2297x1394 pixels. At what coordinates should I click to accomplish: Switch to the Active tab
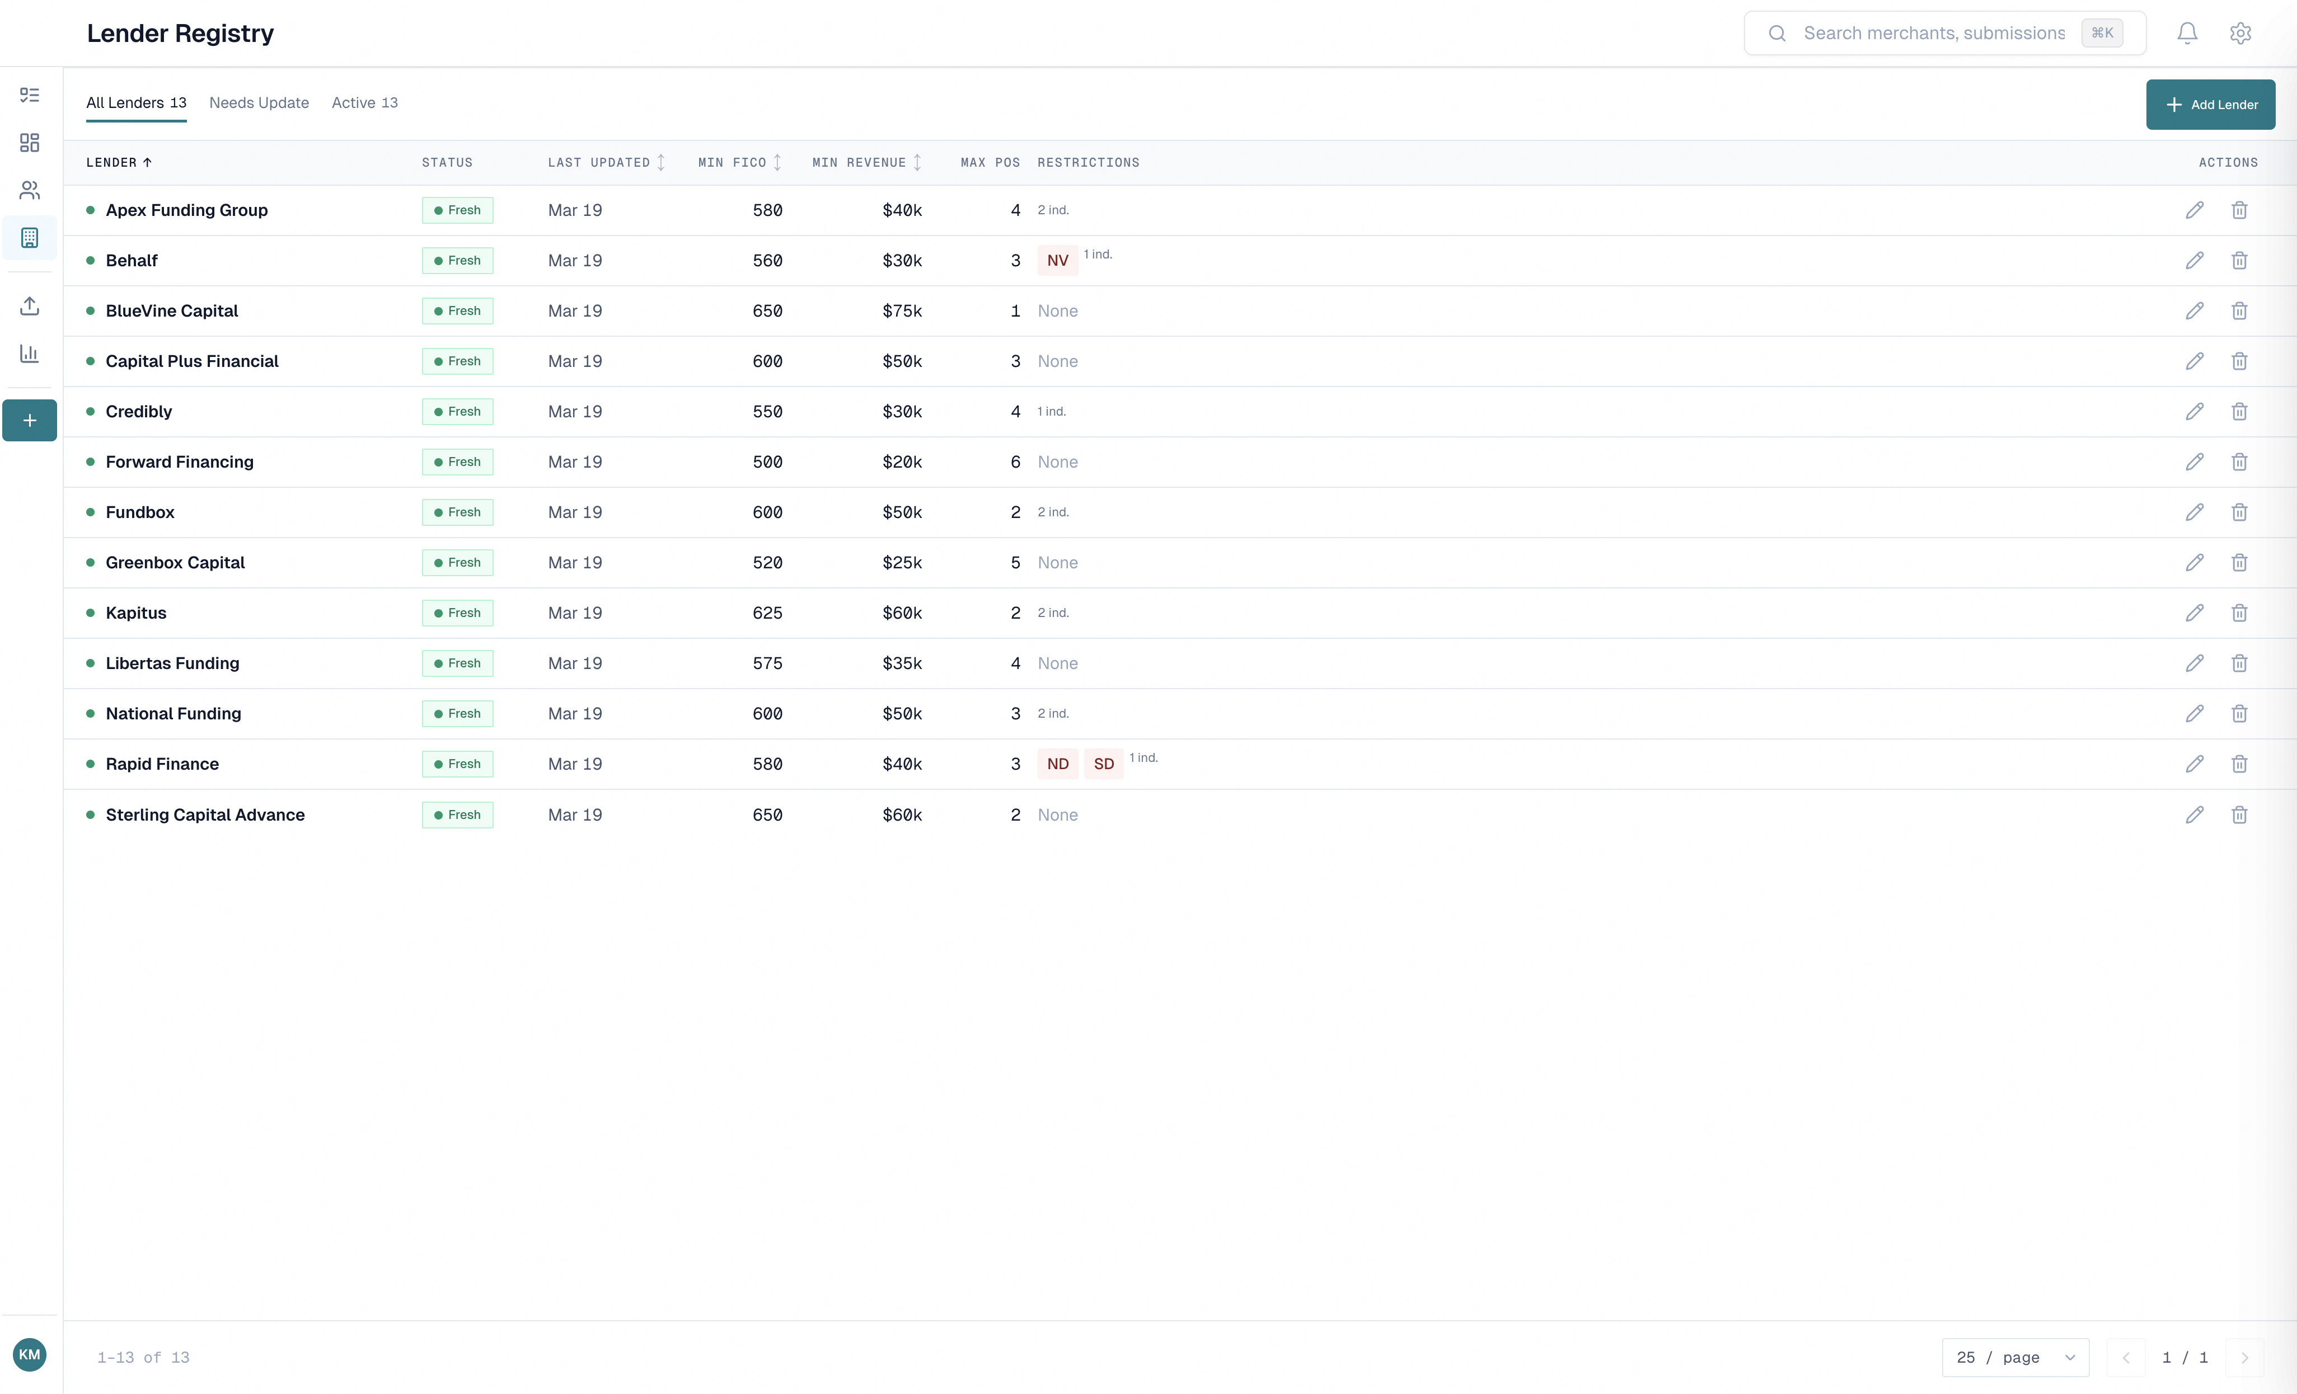pos(364,102)
